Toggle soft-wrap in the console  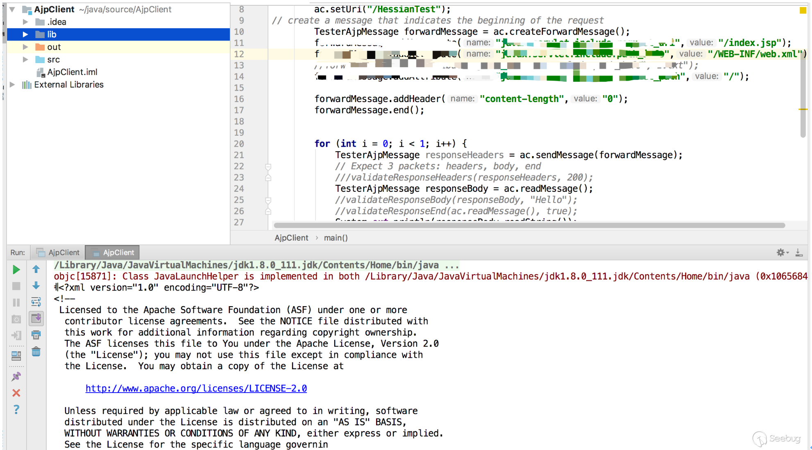(x=36, y=302)
